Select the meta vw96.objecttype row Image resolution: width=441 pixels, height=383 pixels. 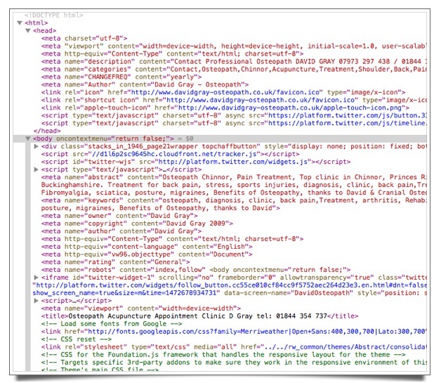147,254
